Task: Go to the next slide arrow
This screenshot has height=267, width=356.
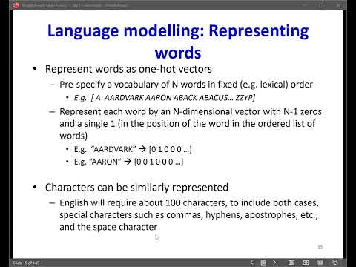Action: 274,263
